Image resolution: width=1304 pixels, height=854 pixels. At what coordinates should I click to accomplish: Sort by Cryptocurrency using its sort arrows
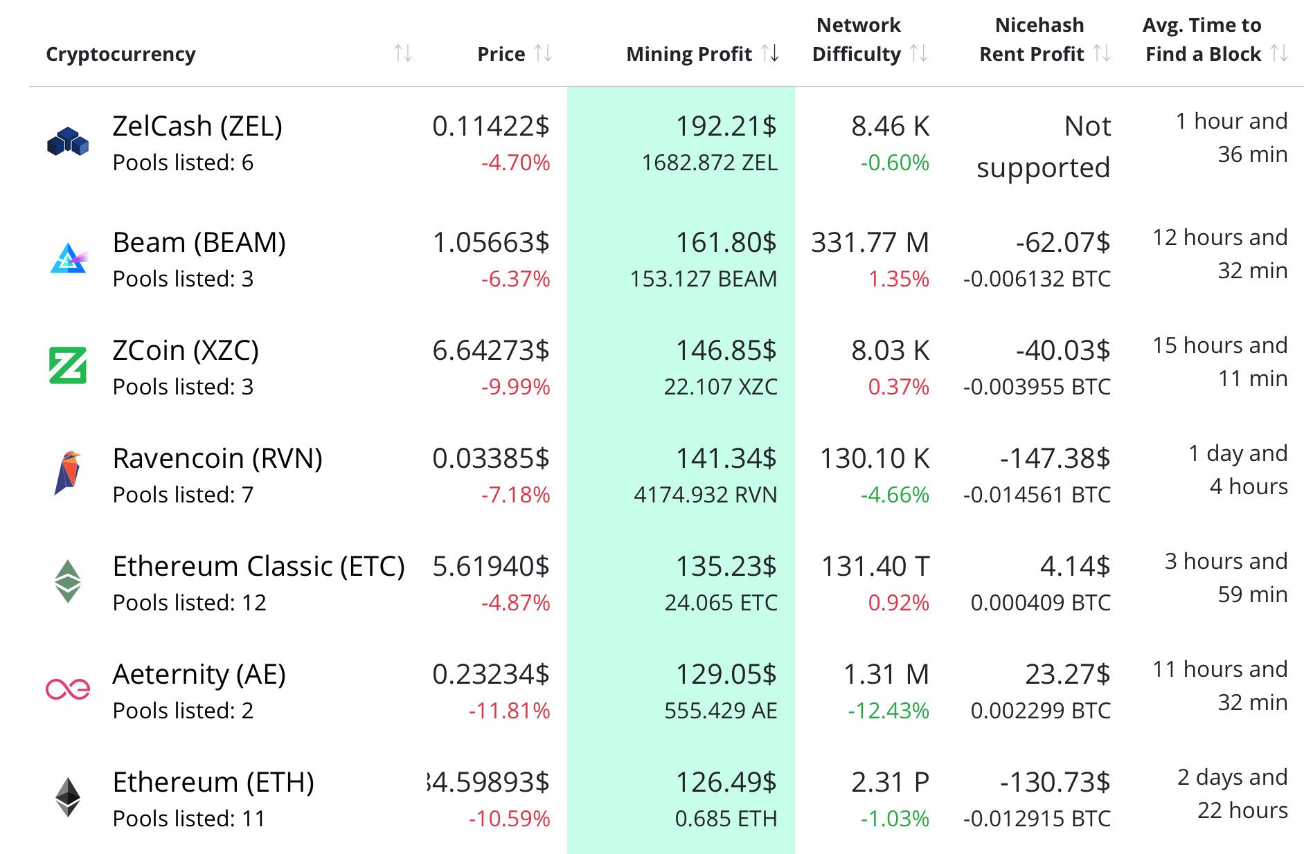[x=403, y=53]
